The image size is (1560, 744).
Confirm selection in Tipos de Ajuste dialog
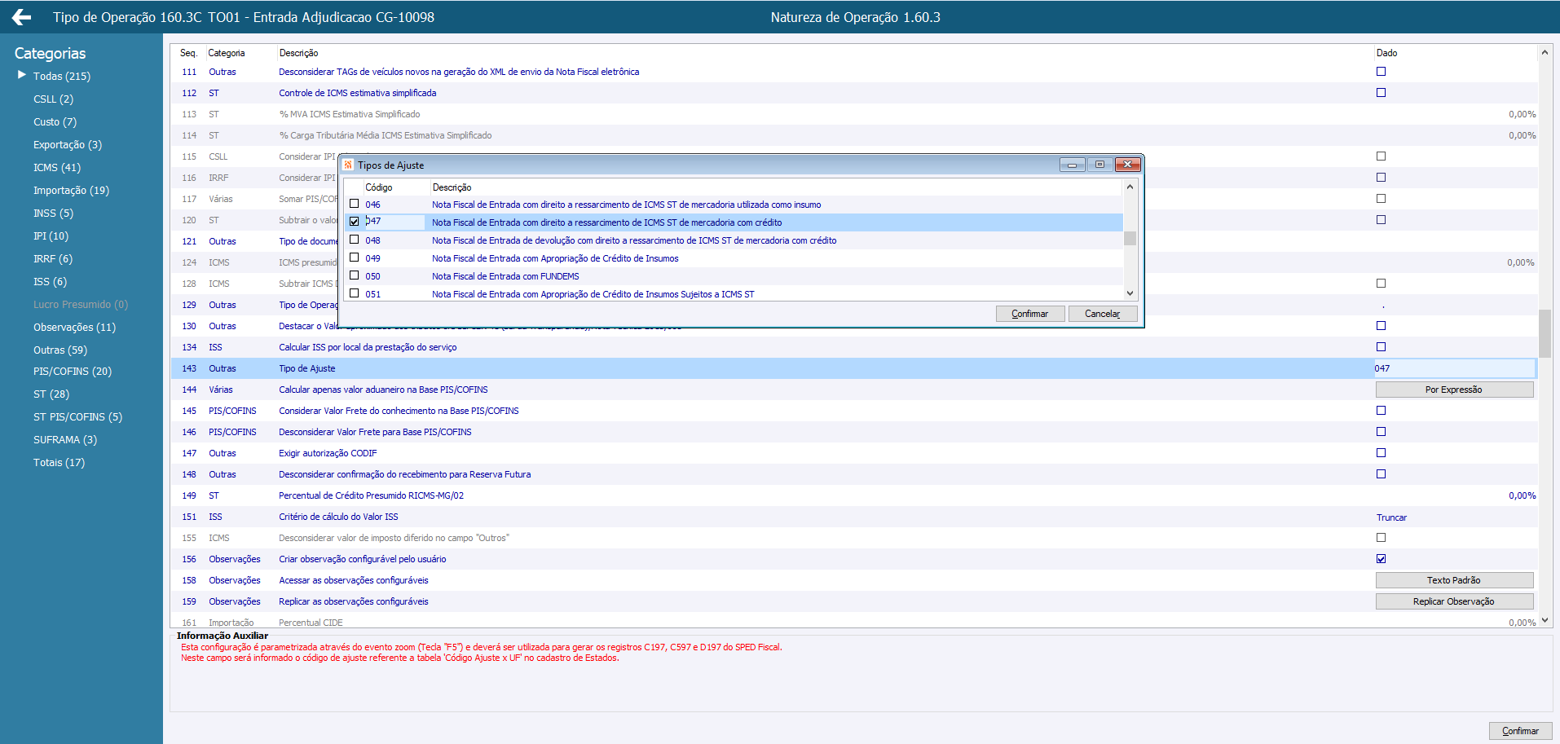[x=1030, y=314]
